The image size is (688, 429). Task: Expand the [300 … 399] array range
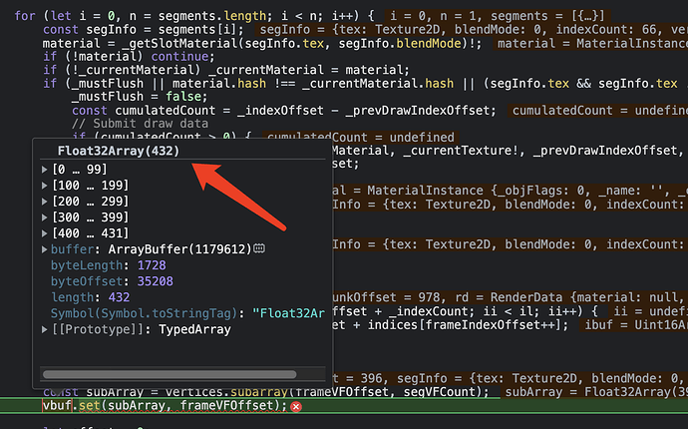[x=44, y=217]
